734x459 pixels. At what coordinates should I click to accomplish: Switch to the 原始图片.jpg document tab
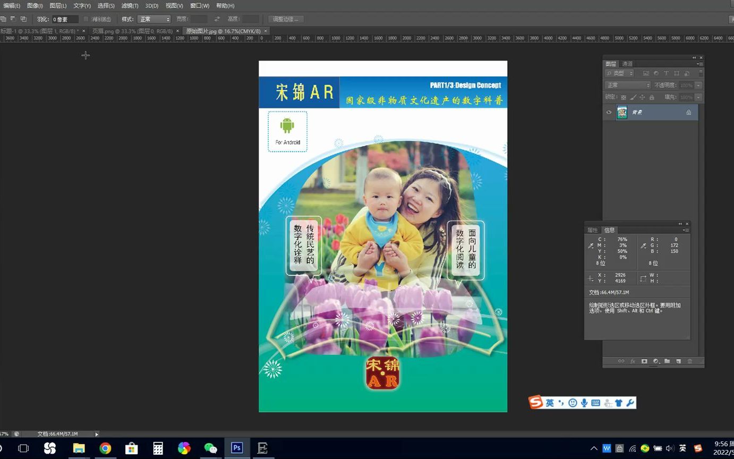pos(223,31)
